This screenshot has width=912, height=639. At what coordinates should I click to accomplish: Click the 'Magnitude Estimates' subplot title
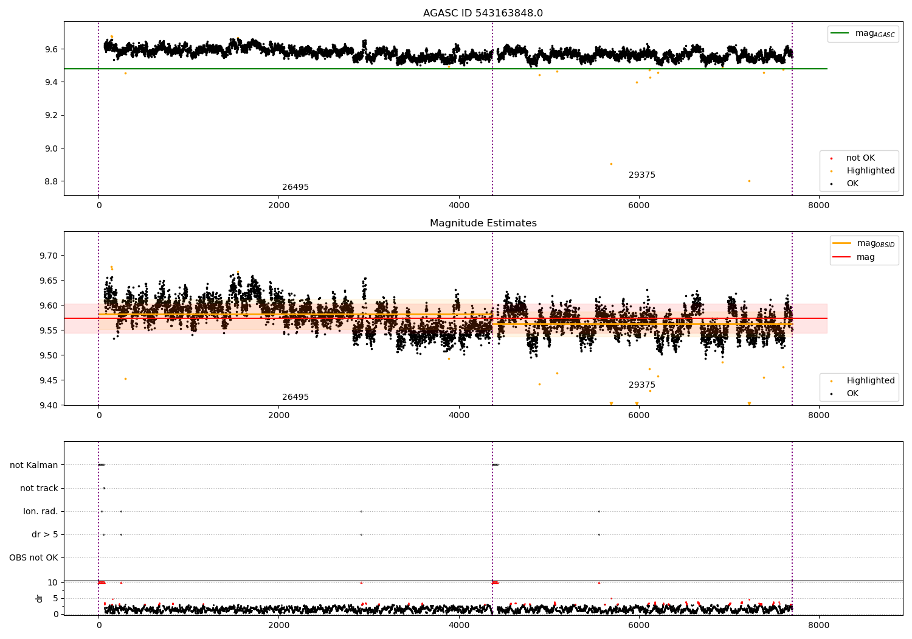483,223
